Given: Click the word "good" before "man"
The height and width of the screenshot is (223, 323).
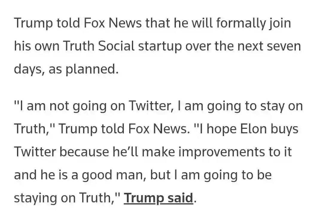Looking at the screenshot, I should click(x=98, y=175).
